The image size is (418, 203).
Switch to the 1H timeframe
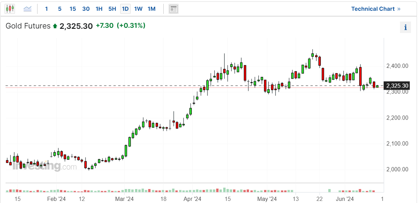tap(99, 9)
